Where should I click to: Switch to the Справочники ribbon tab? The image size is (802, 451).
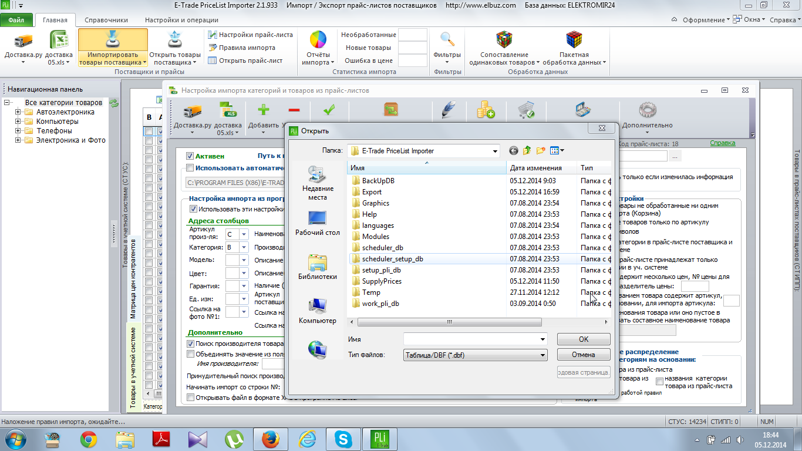tap(106, 20)
